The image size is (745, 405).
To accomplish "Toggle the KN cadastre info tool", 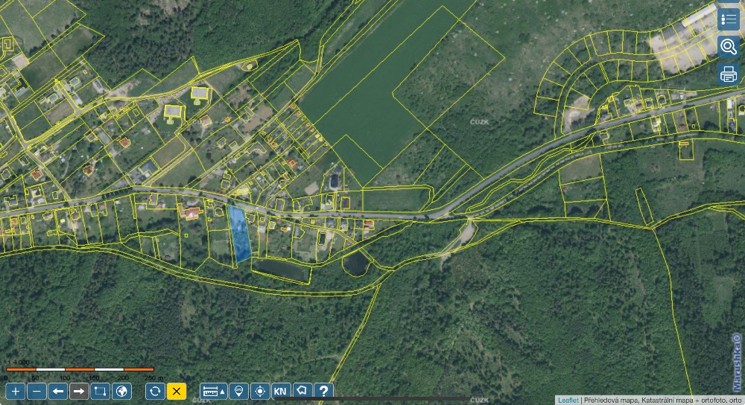I will [281, 392].
